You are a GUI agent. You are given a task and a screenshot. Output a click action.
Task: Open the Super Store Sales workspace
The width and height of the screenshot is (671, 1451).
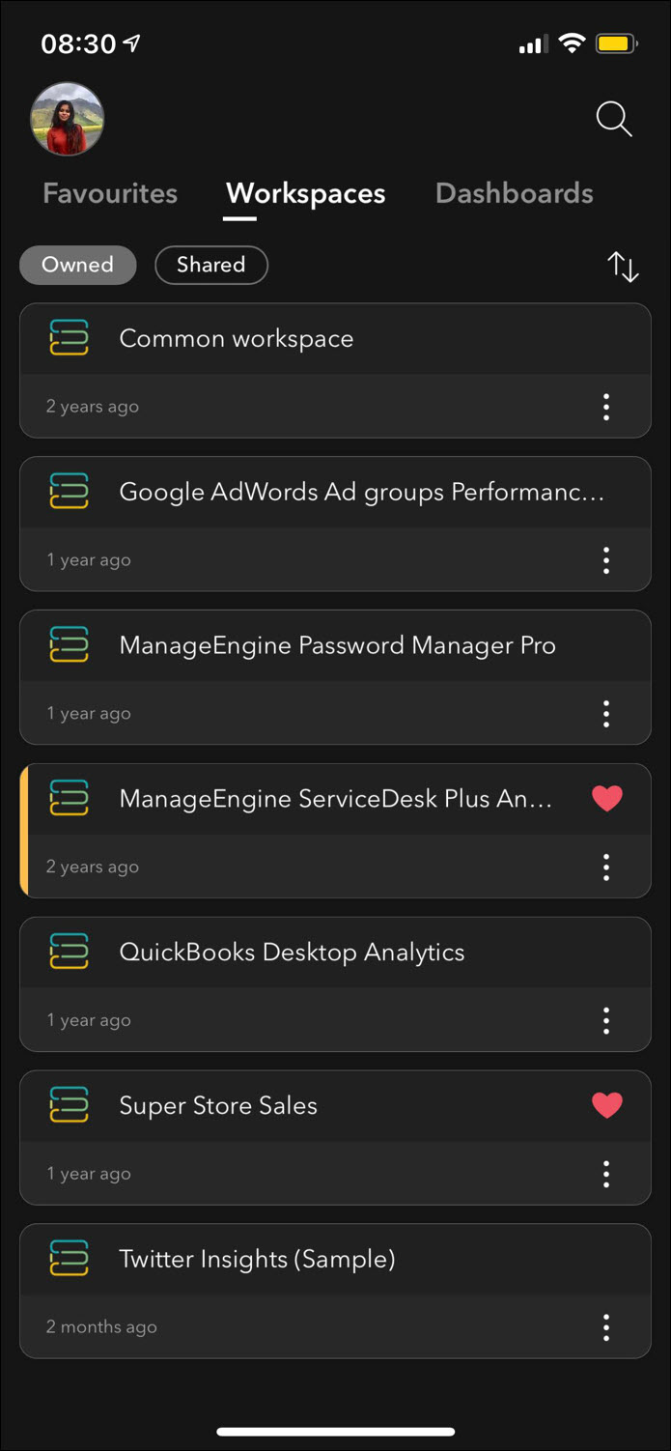click(x=218, y=1105)
